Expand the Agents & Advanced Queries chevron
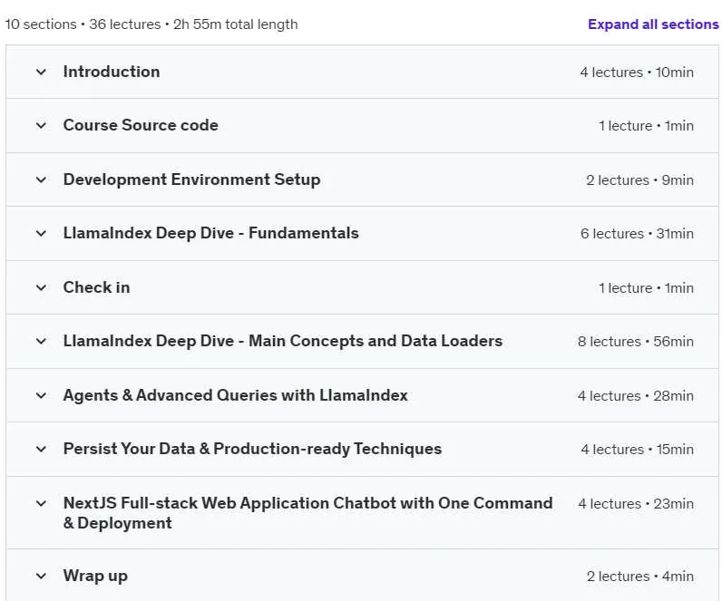The width and height of the screenshot is (722, 601). tap(41, 396)
